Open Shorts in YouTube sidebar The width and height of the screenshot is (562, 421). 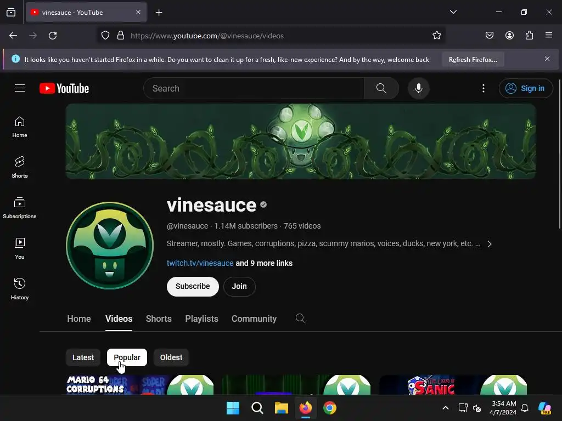(x=20, y=168)
